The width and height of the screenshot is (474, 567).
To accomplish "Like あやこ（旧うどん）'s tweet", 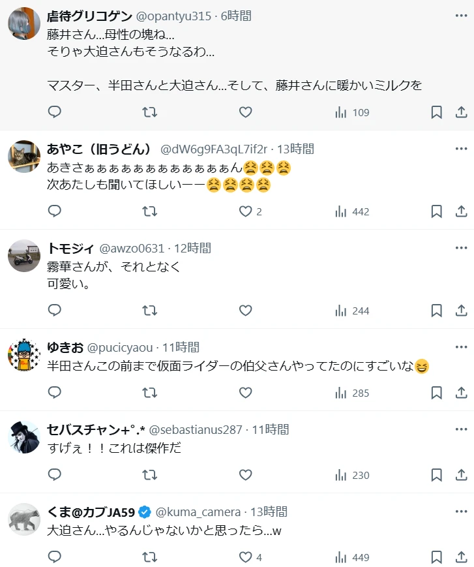I will coord(245,211).
